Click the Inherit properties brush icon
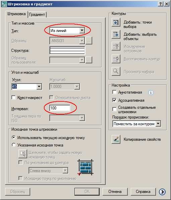 coord(116,139)
